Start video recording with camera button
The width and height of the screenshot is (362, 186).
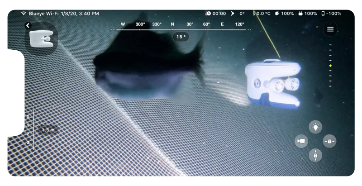[x=301, y=141]
